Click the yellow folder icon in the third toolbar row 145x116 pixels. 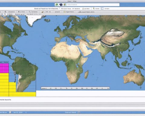pos(64,12)
